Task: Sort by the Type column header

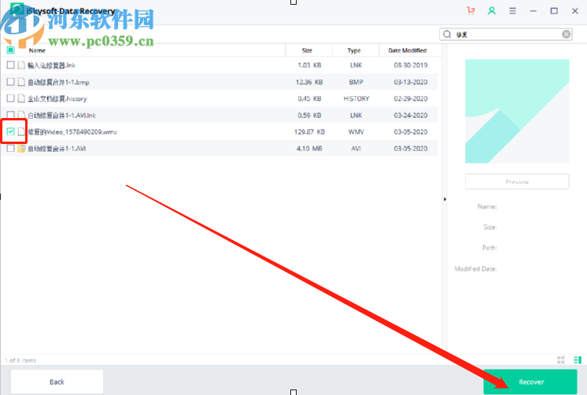Action: 354,50
